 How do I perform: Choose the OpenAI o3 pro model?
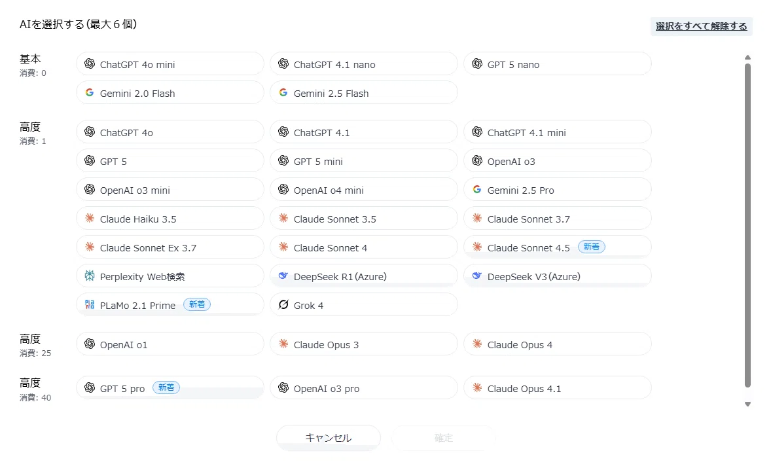click(364, 388)
